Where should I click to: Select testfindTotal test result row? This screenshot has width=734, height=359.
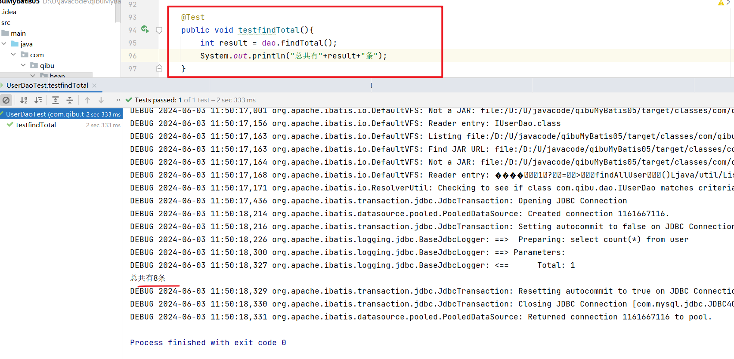[x=36, y=125]
